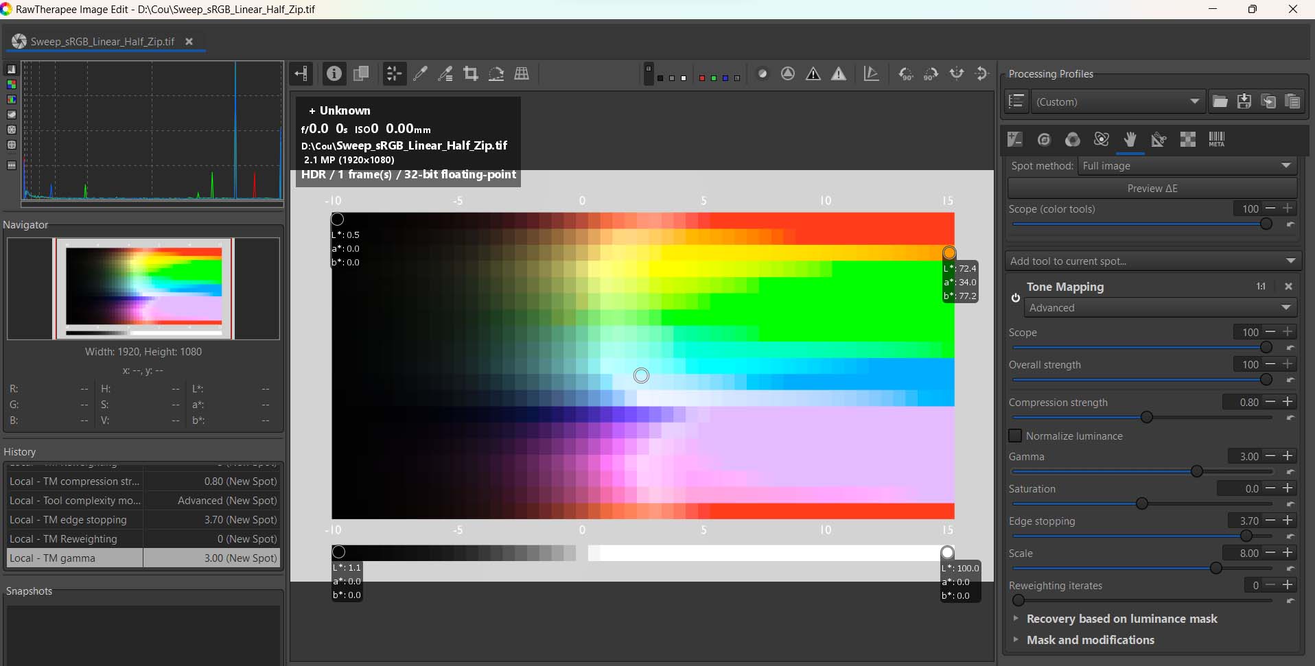Click the Navigator preview thumbnail
Viewport: 1315px width, 666px height.
142,289
